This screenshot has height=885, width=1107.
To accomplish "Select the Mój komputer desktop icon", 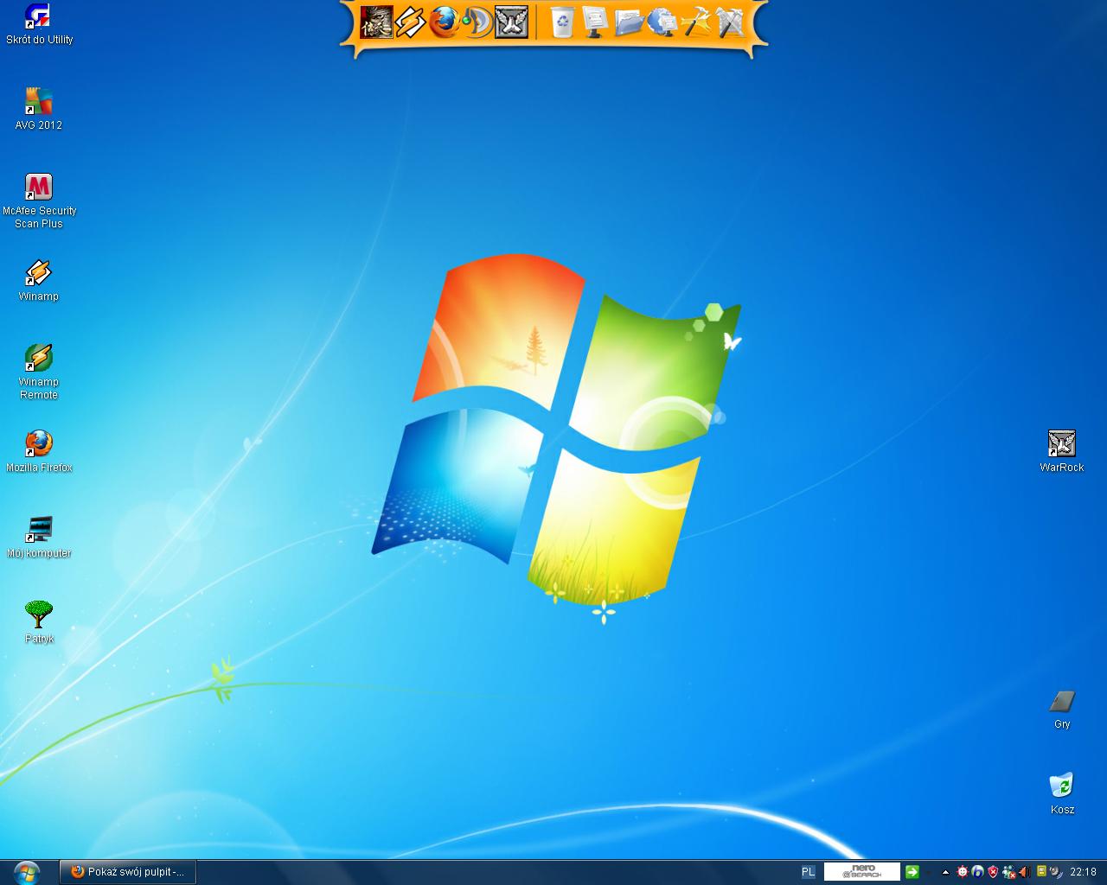I will point(39,537).
